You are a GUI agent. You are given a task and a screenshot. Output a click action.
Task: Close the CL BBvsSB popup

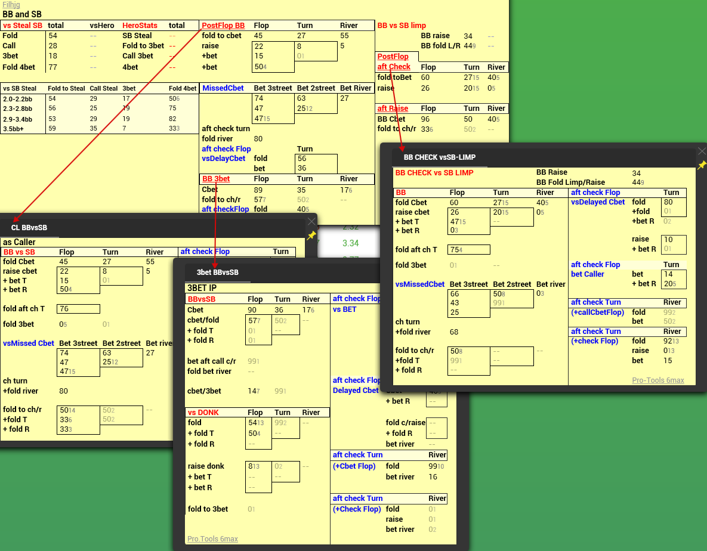pyautogui.click(x=311, y=221)
